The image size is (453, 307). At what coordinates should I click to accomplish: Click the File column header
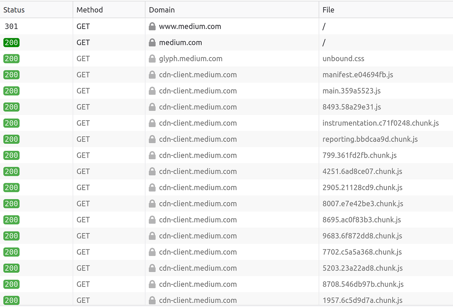tap(328, 10)
